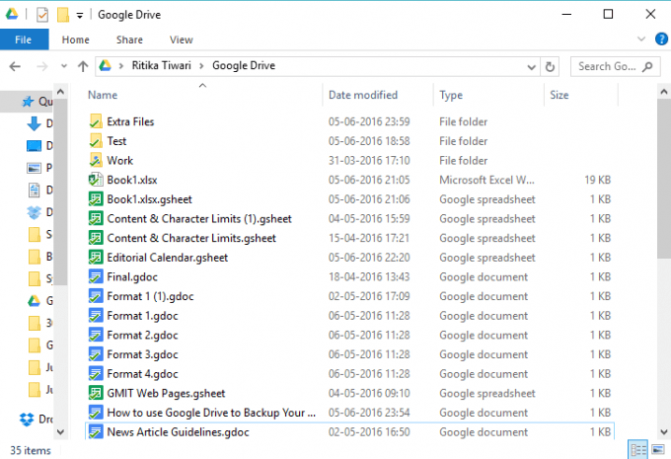
Task: Select the Format 1 (1).gdoc icon
Action: [x=96, y=296]
